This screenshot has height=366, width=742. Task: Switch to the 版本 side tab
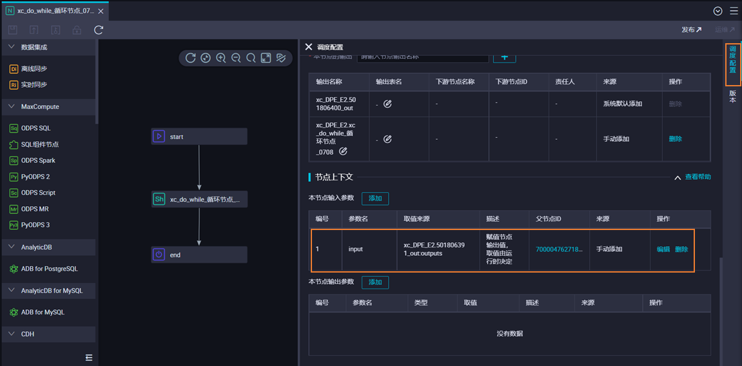732,96
